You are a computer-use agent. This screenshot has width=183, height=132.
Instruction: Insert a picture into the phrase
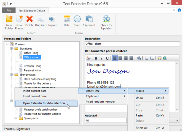coord(159,58)
